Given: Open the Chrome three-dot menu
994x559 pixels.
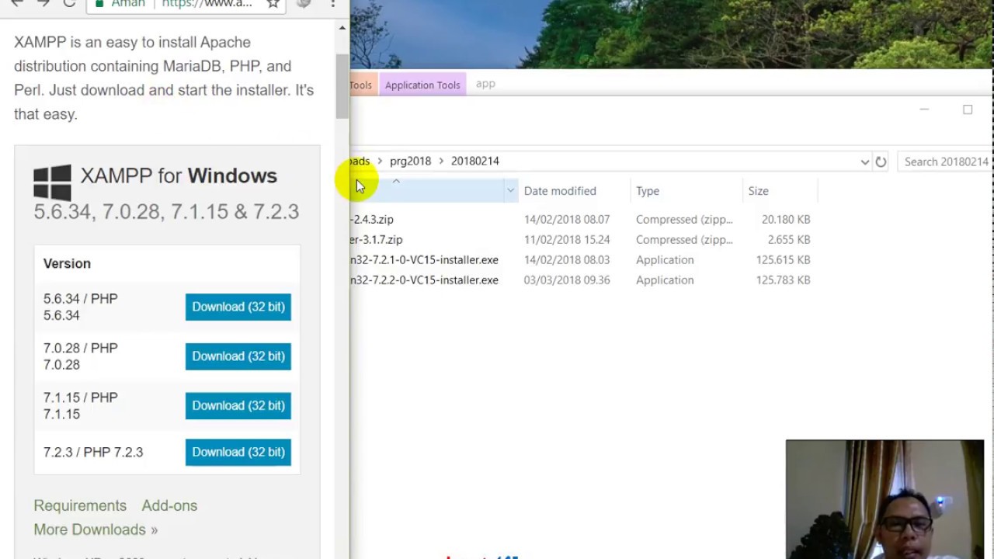Looking at the screenshot, I should tap(332, 4).
